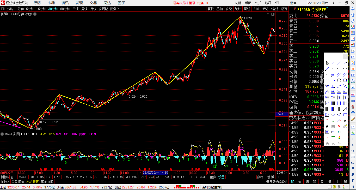Expand the 扩展∧ panel
356x190 pixels.
tap(5, 182)
